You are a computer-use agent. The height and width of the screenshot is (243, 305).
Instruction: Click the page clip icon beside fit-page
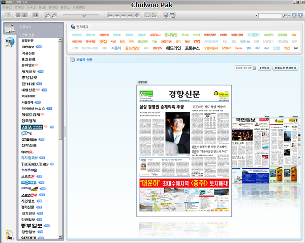[154, 15]
